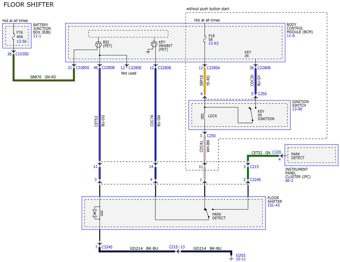This screenshot has height=262, width=340.
Task: Follow the 10-11 ground G201 link
Action: [x=241, y=259]
